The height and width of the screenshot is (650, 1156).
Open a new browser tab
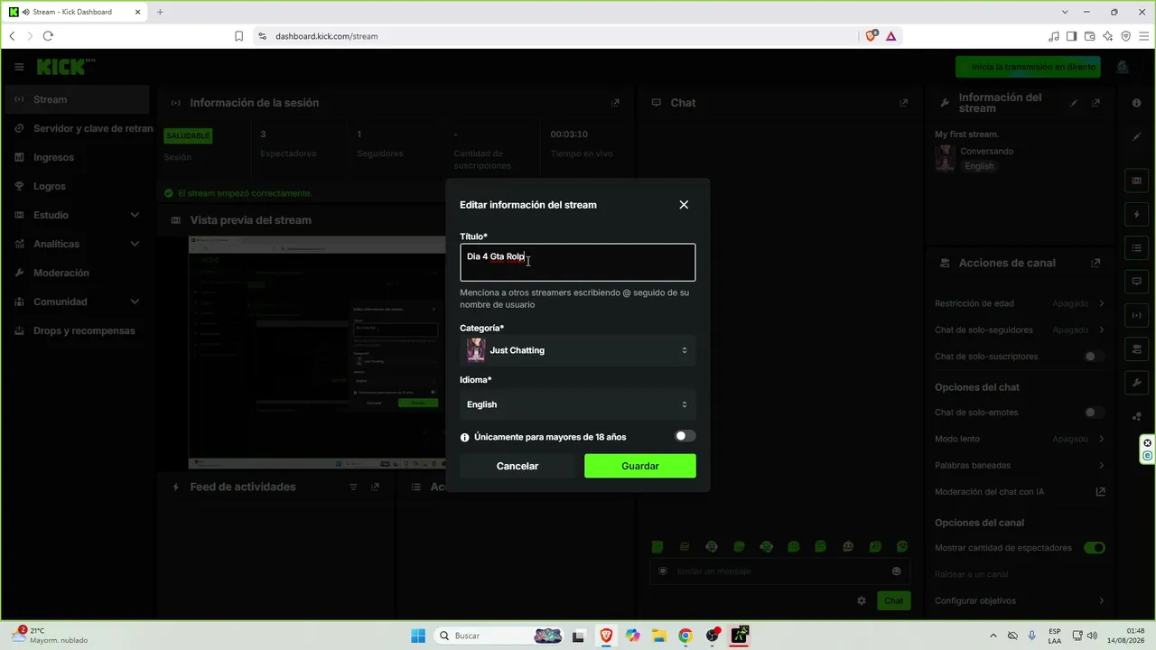coord(160,12)
